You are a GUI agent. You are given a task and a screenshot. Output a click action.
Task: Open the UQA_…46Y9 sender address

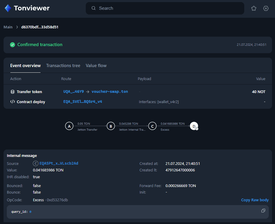74,92
